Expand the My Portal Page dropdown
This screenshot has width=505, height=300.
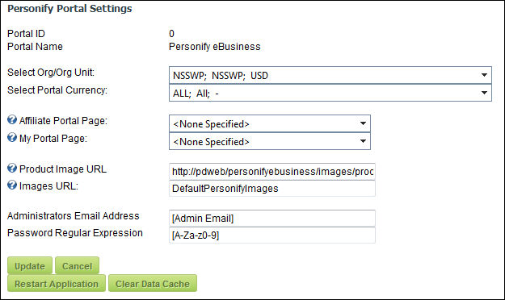[x=270, y=141]
